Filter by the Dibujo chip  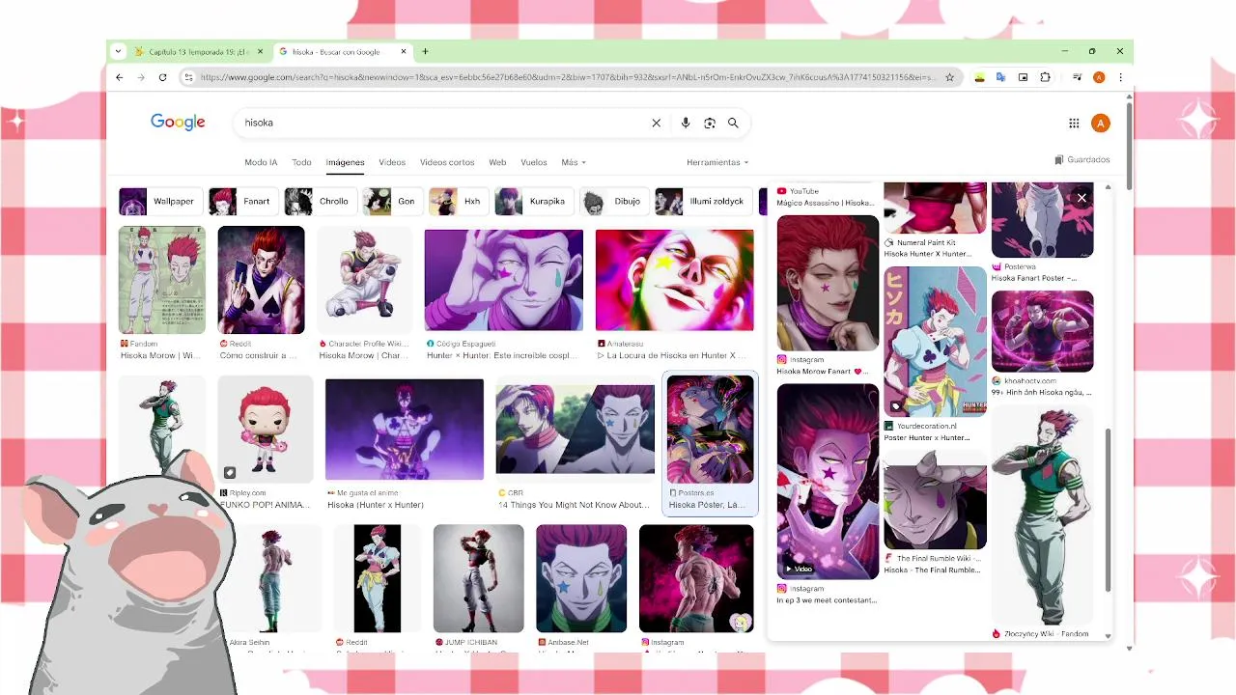point(614,201)
